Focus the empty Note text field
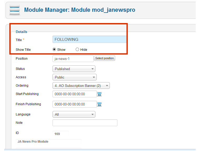Screen dimensions: 197x162 [85, 123]
